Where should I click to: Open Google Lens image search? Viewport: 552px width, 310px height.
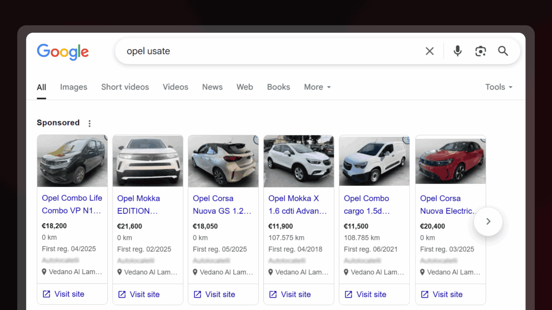point(480,51)
